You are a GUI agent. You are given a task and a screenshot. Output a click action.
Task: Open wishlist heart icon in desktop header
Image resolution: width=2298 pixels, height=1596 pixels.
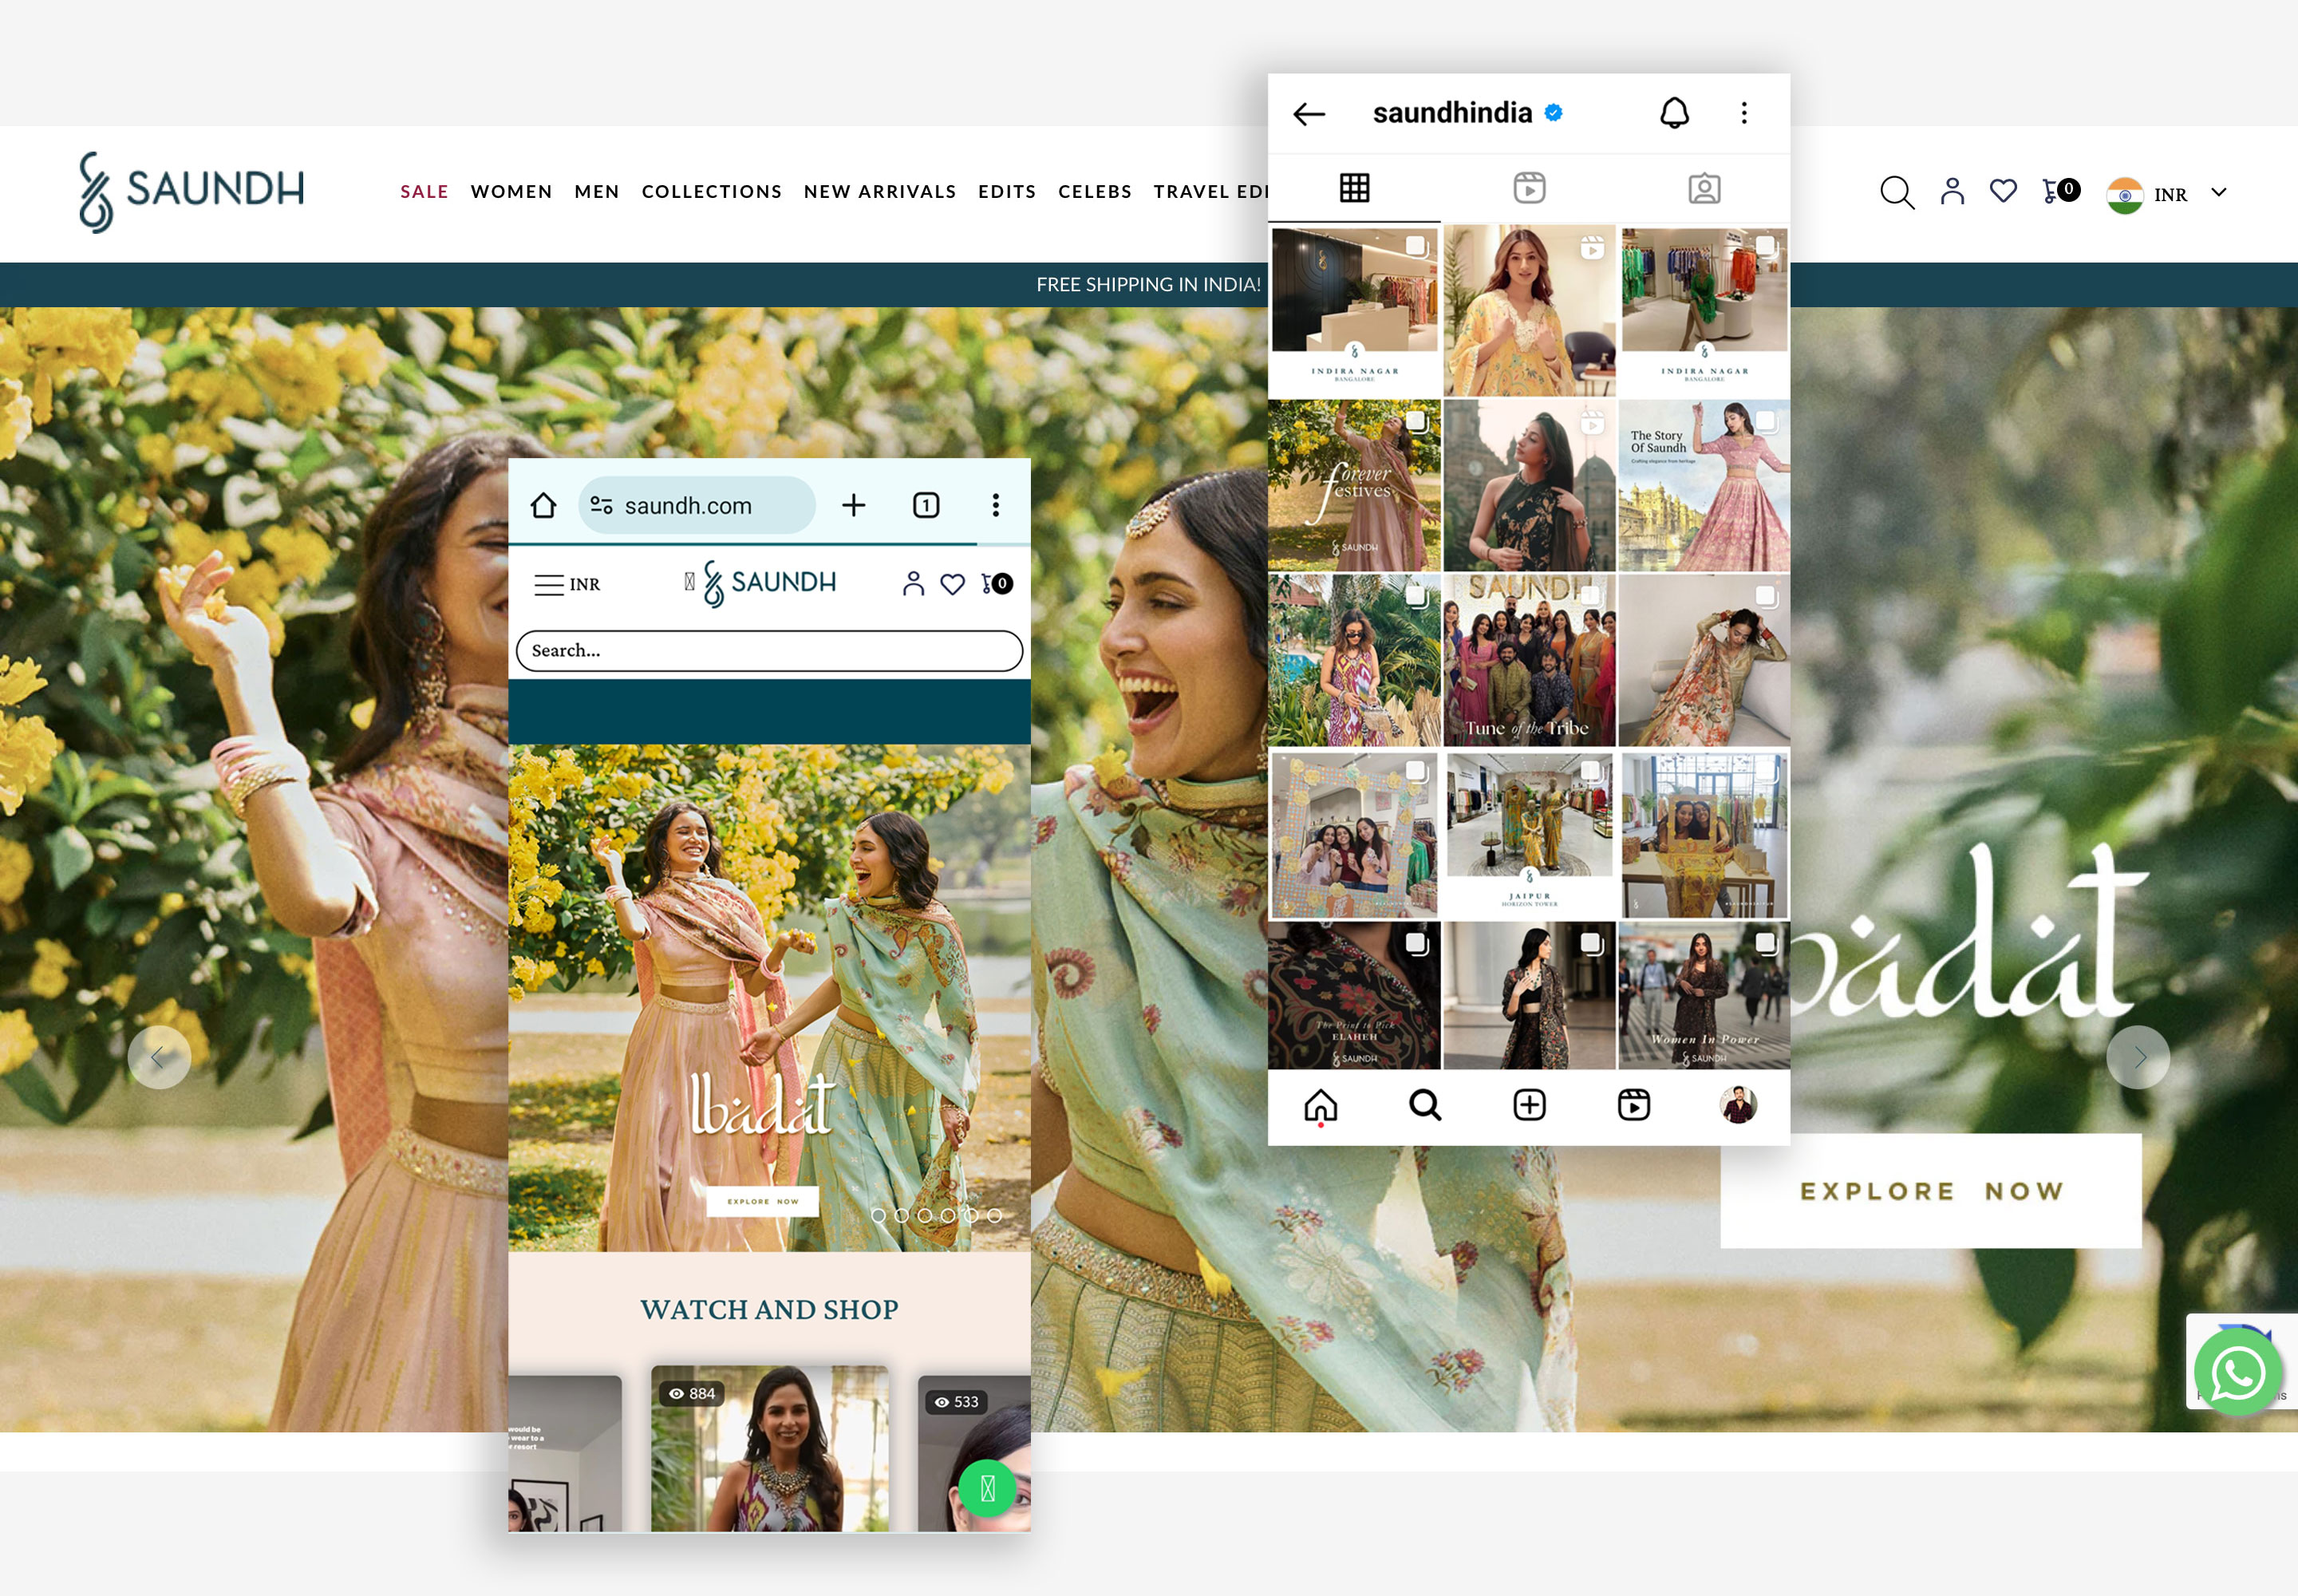pos(2003,190)
